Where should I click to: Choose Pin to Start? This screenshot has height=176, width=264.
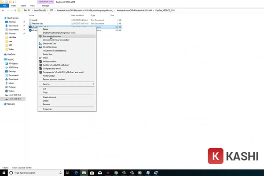coord(67,54)
